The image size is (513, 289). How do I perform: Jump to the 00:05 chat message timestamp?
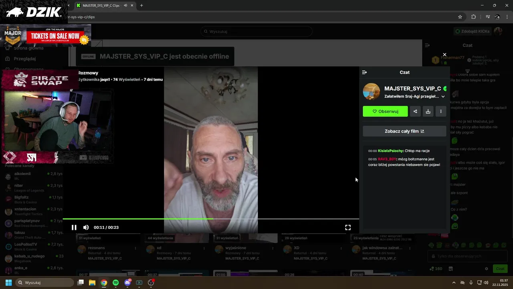pos(373,159)
